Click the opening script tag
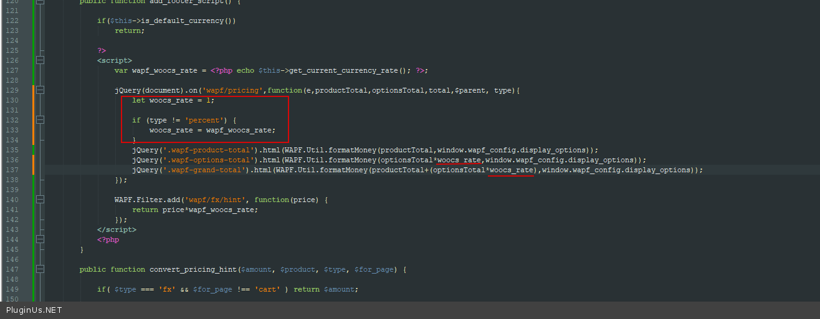 (114, 60)
